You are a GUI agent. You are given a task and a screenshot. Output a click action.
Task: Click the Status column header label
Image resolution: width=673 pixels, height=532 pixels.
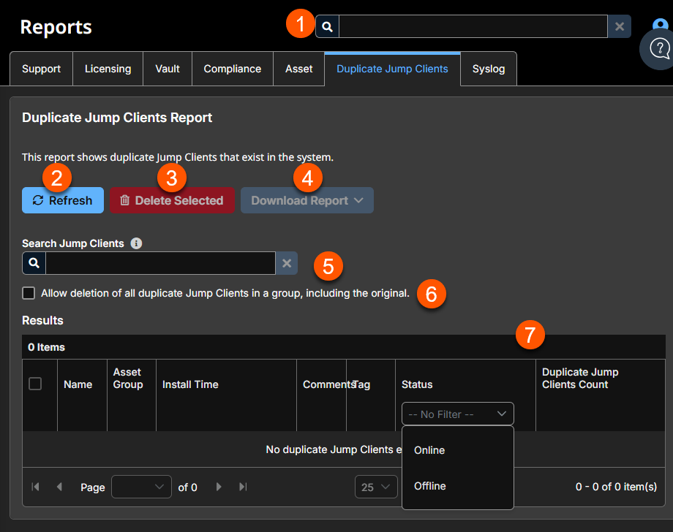pos(417,384)
